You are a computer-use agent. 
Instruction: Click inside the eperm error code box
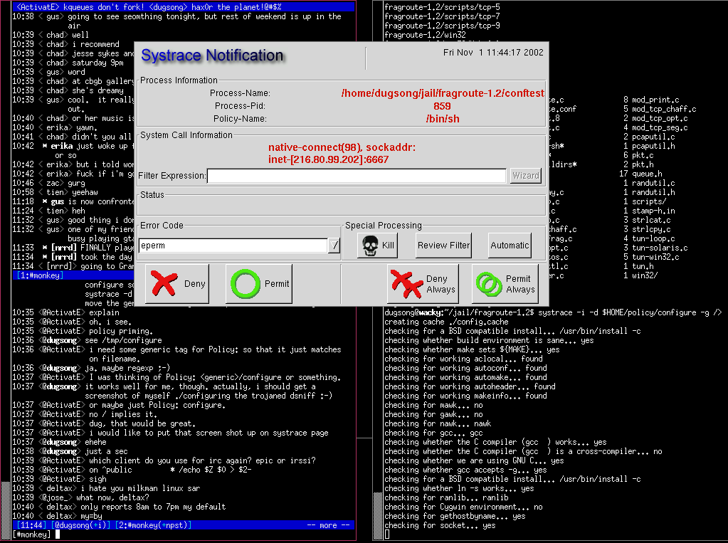[x=233, y=246]
